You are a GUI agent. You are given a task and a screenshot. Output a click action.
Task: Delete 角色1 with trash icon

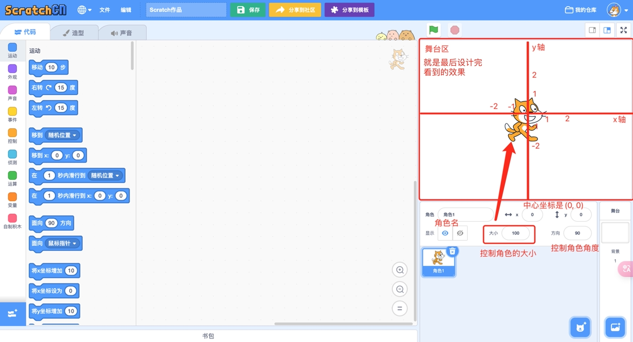click(452, 251)
